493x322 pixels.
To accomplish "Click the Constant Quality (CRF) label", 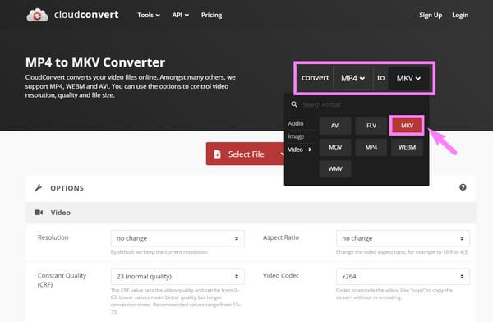I will click(x=62, y=280).
